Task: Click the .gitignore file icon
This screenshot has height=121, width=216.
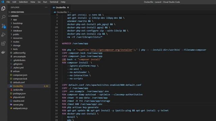Action: [x=11, y=64]
